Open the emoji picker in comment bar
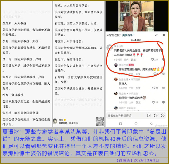Screen dimensions: 169x164 click(163, 115)
